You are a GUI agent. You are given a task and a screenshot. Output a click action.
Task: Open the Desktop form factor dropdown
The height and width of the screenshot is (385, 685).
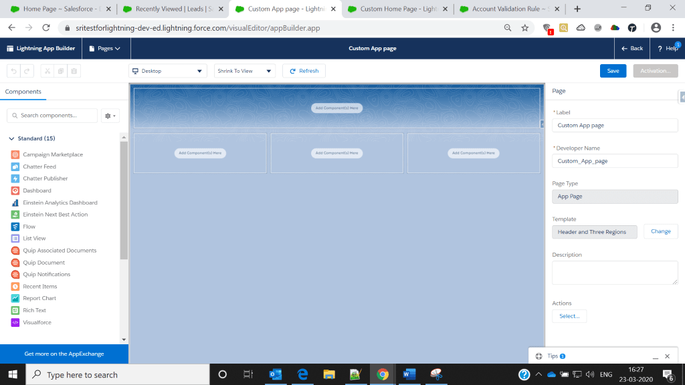click(168, 71)
